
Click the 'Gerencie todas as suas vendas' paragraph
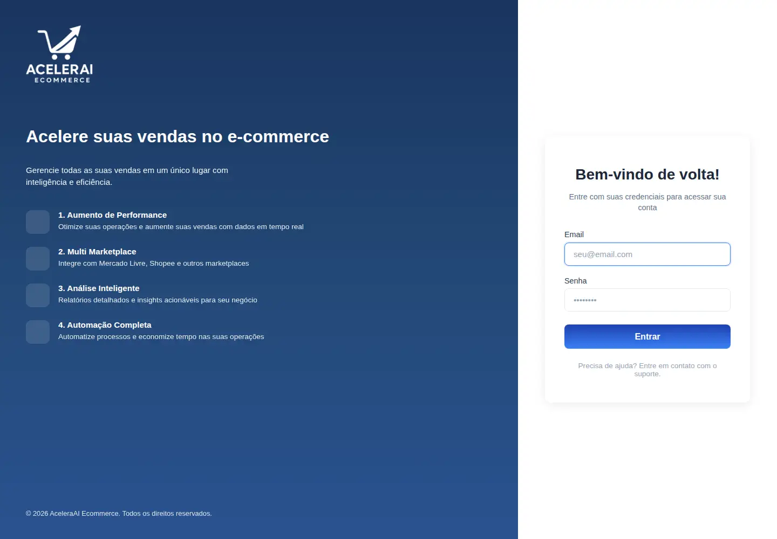click(x=127, y=176)
